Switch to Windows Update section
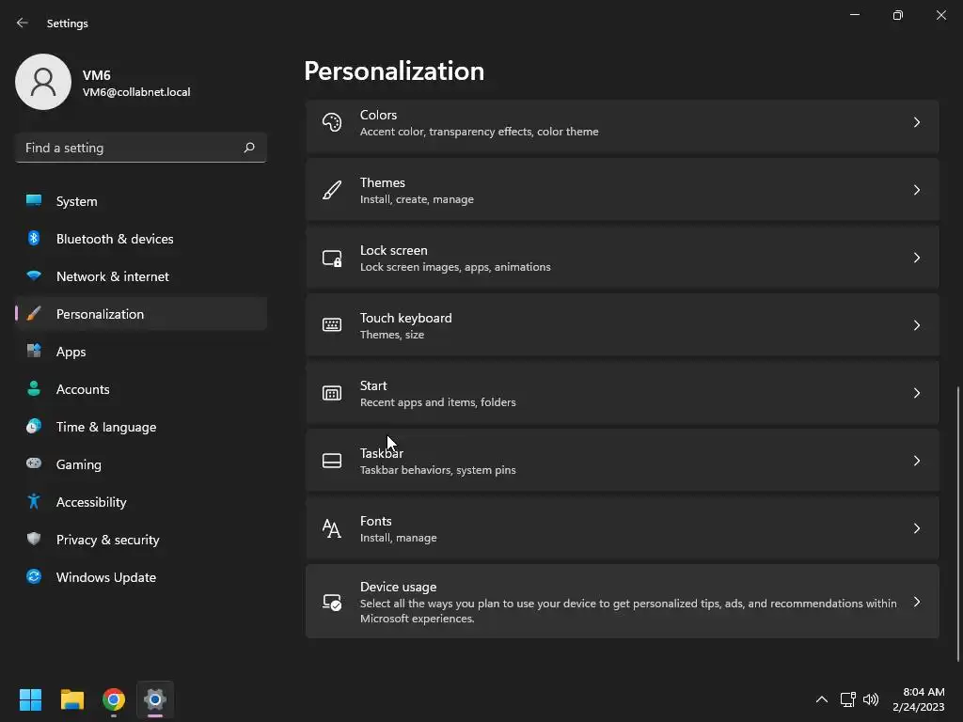The height and width of the screenshot is (722, 963). pyautogui.click(x=106, y=577)
